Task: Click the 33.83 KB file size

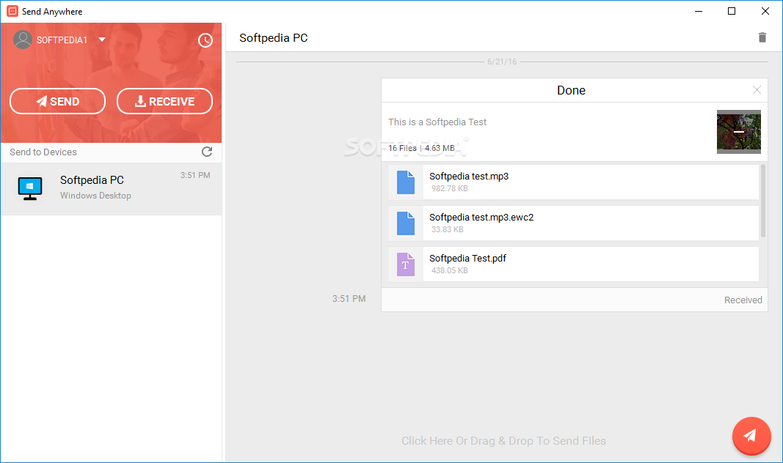Action: pyautogui.click(x=448, y=230)
